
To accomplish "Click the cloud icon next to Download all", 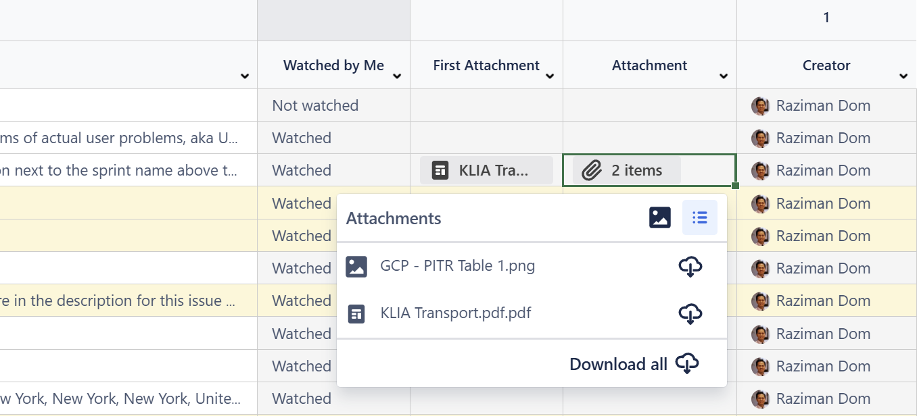I will (x=687, y=364).
